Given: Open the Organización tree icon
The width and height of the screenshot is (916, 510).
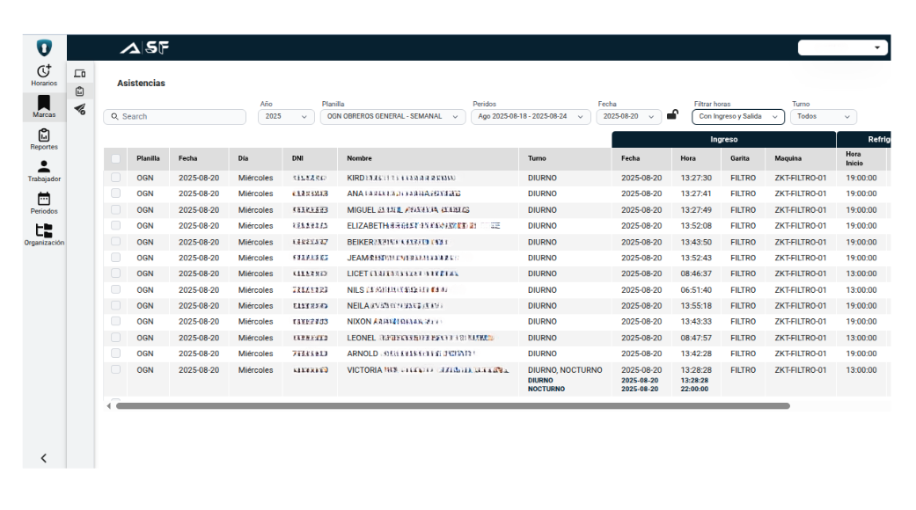Looking at the screenshot, I should 44,230.
